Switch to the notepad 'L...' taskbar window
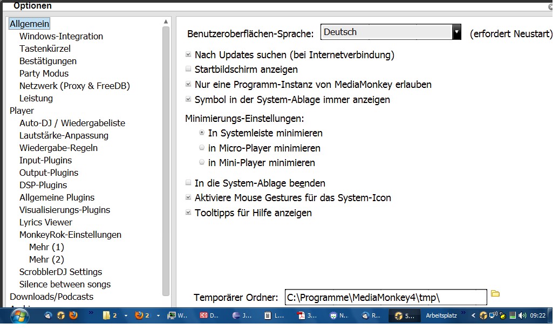Screen dimensions: 559x330 (x=274, y=315)
